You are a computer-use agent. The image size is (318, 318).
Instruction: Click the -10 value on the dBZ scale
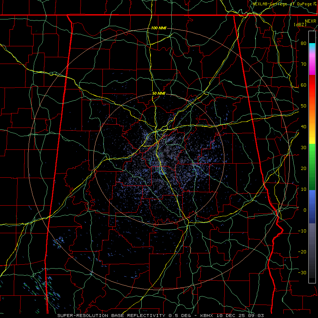click(x=302, y=231)
